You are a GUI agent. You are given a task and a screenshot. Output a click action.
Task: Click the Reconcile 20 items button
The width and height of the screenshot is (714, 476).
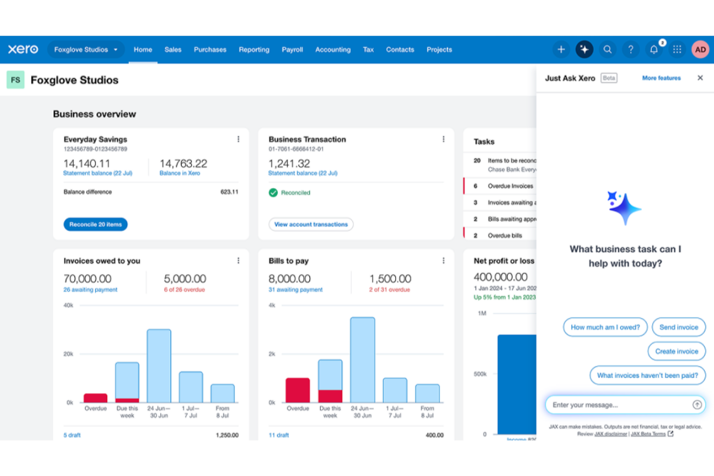95,224
